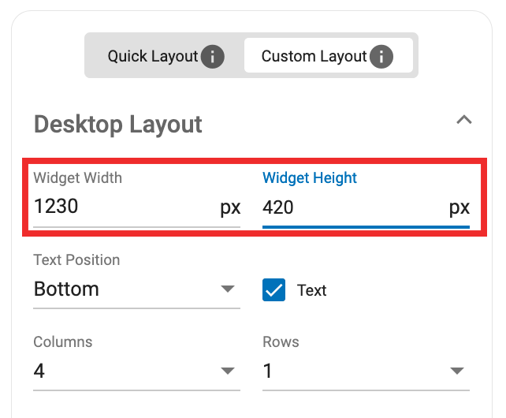Click the Columns dropdown arrow icon
Image resolution: width=506 pixels, height=418 pixels.
[228, 371]
